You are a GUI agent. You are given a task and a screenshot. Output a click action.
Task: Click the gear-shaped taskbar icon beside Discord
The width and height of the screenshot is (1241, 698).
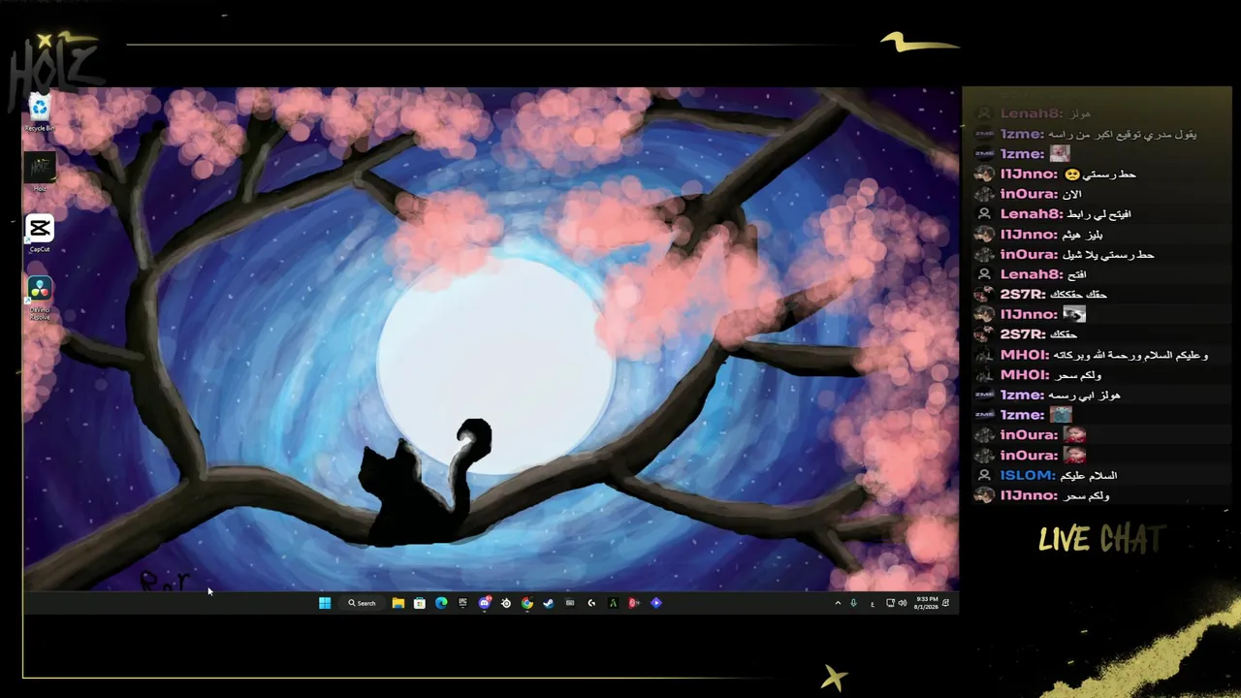click(x=506, y=603)
